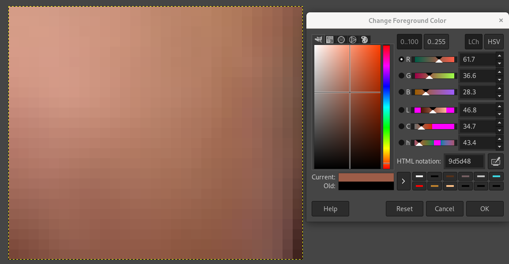Viewport: 509px width, 264px height.
Task: Pick the light gray history swatch
Action: point(481,176)
